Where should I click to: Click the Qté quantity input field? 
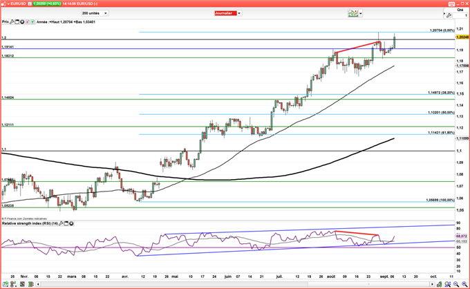(460, 15)
